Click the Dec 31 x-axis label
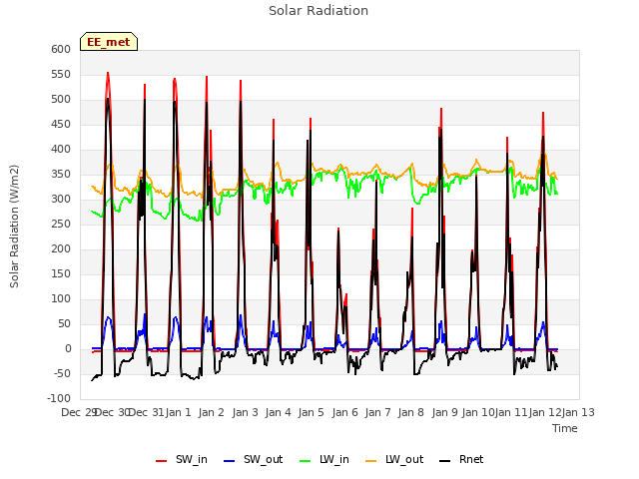 pos(147,412)
